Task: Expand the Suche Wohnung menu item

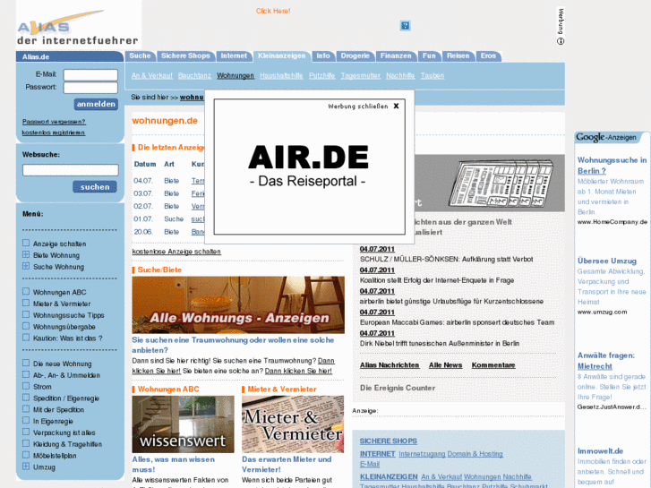Action: coord(26,266)
